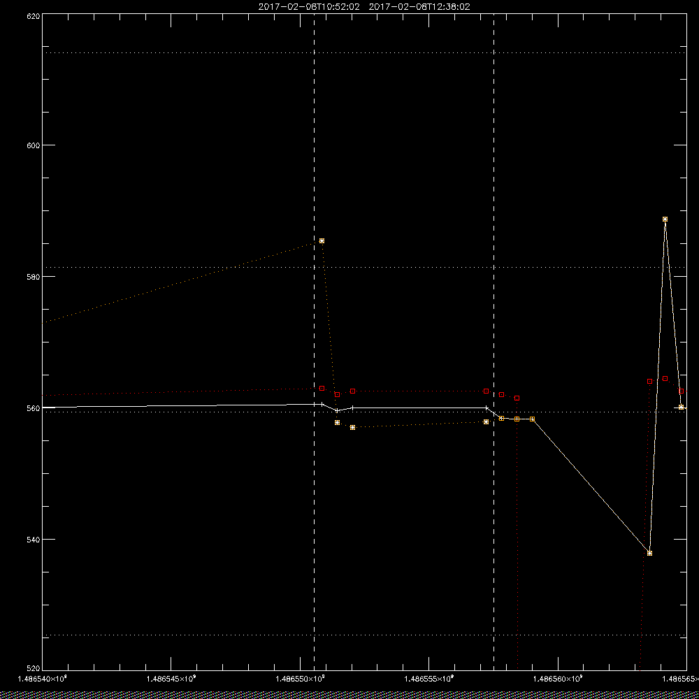Click the start timestamp 2017-02-08T10:52:02 in title
This screenshot has height=699, width=699.
pyautogui.click(x=309, y=7)
